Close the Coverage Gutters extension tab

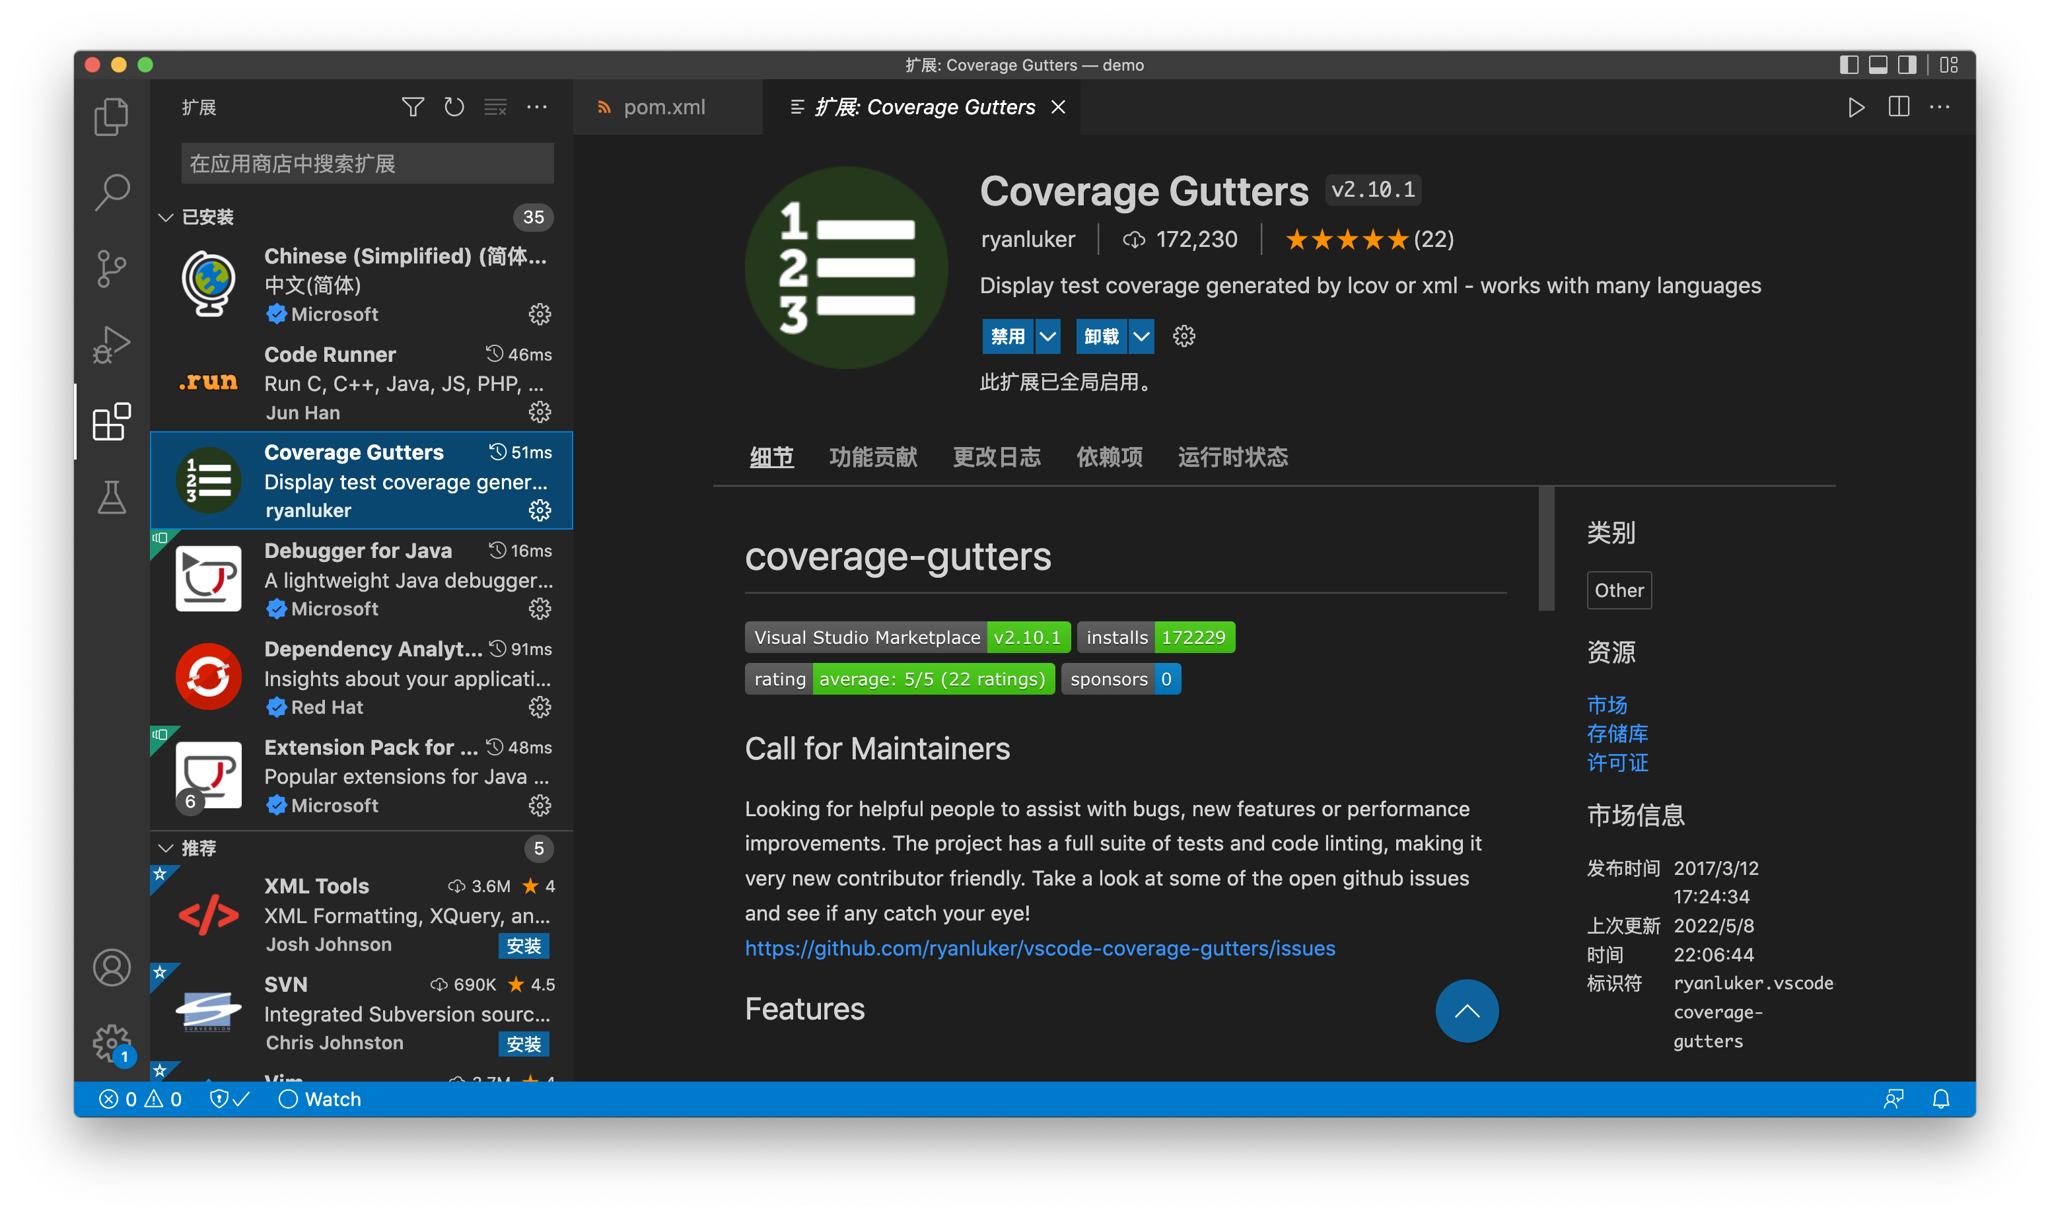(1059, 107)
